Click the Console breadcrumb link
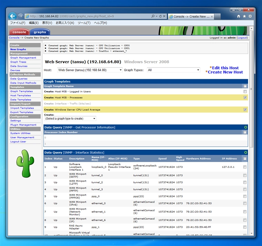Image resolution: width=262 pixels, height=246 pixels. point(14,38)
